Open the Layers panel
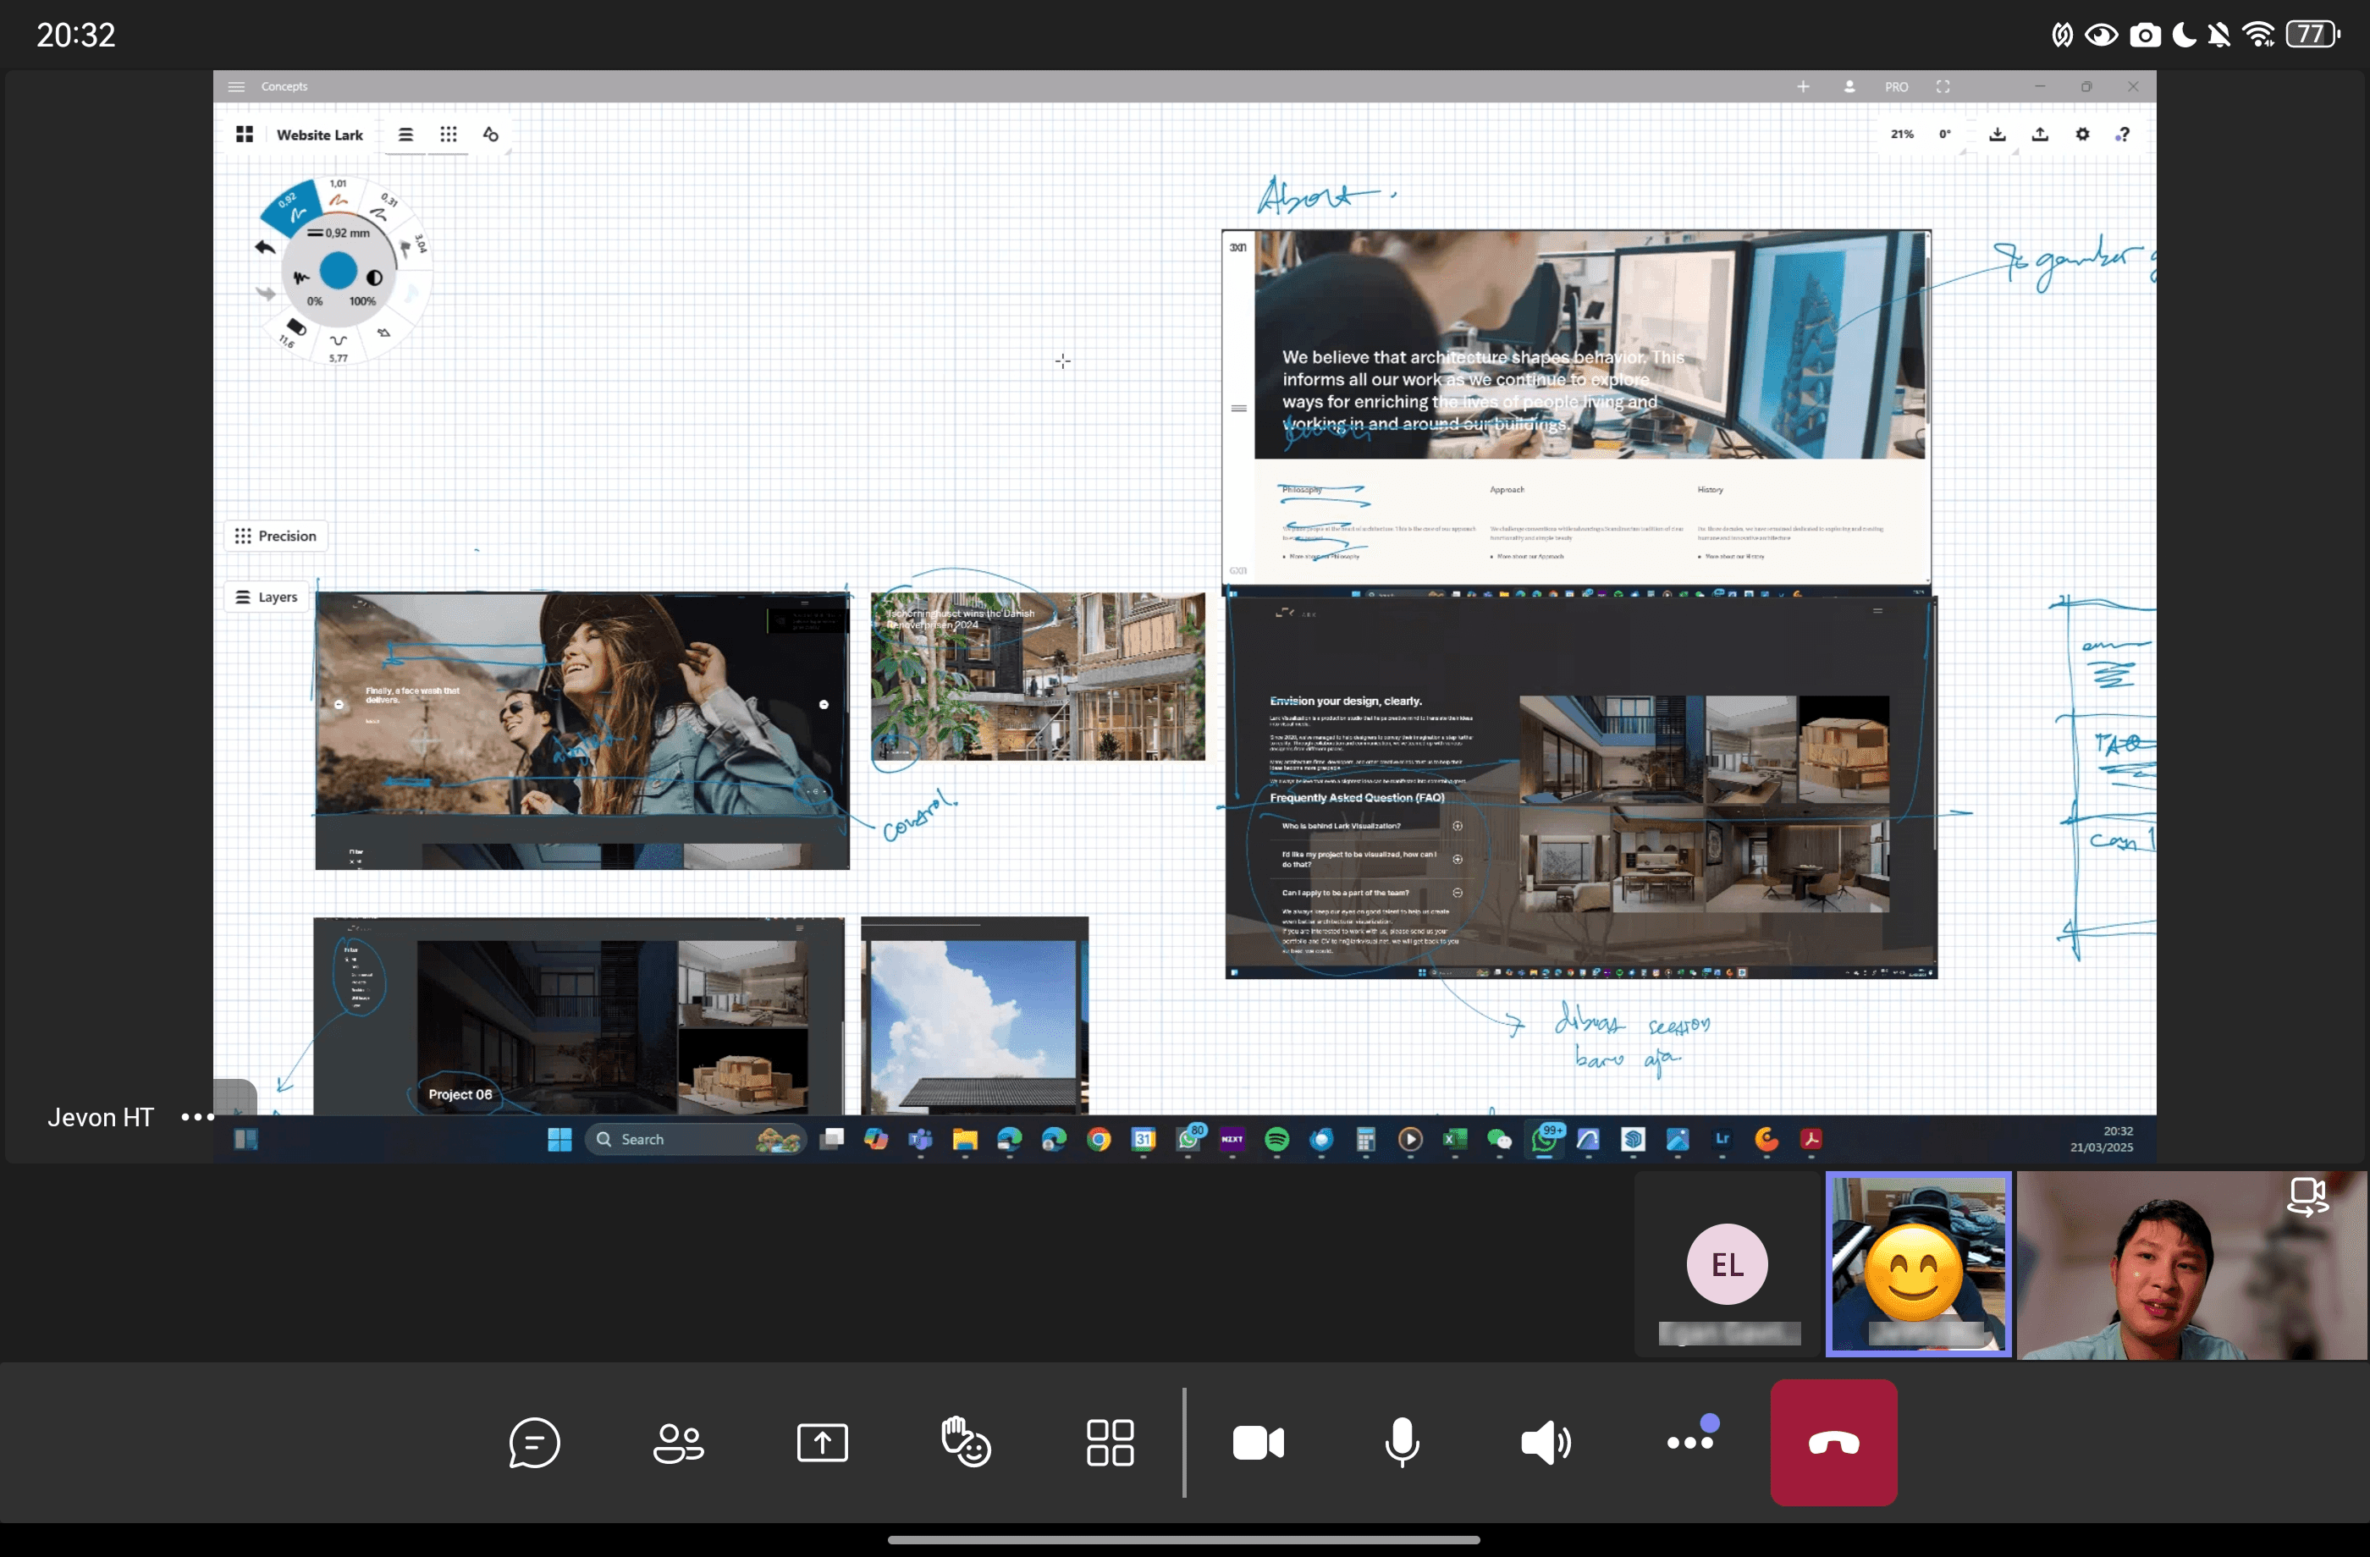 [267, 597]
